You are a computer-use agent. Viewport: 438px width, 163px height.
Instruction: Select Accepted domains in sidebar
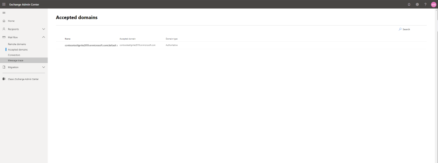[18, 49]
